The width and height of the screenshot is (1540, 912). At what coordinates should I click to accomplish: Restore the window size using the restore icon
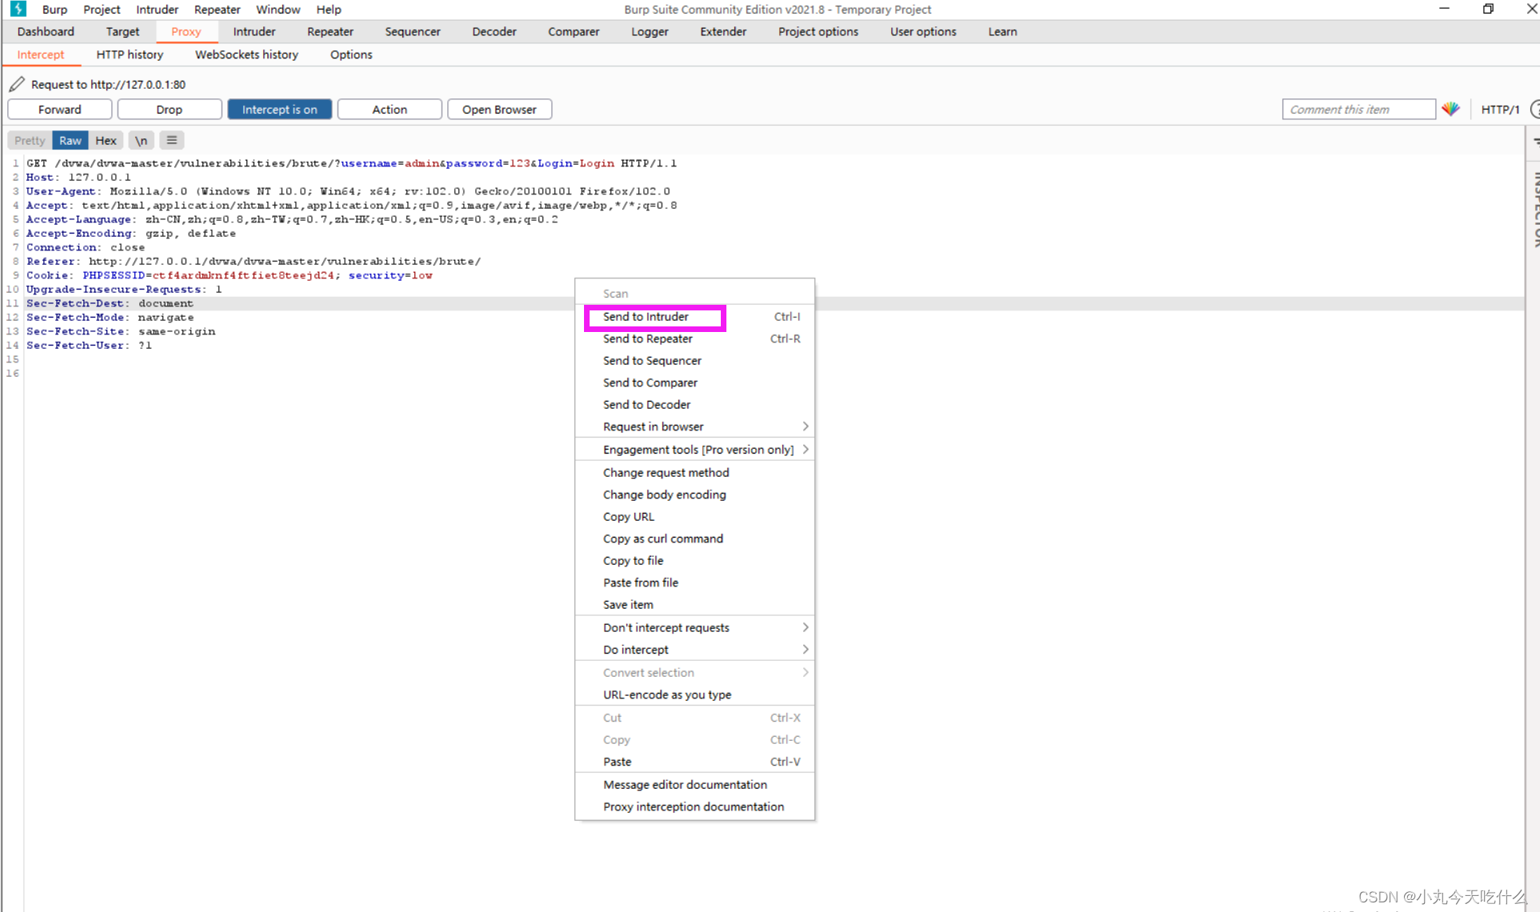tap(1488, 9)
